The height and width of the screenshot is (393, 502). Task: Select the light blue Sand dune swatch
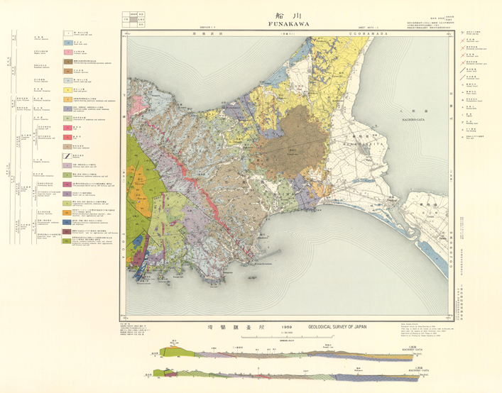pyautogui.click(x=67, y=43)
